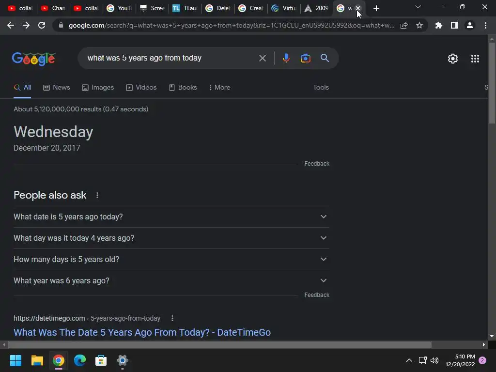
Task: Toggle the Chrome side panel icon
Action: click(454, 25)
